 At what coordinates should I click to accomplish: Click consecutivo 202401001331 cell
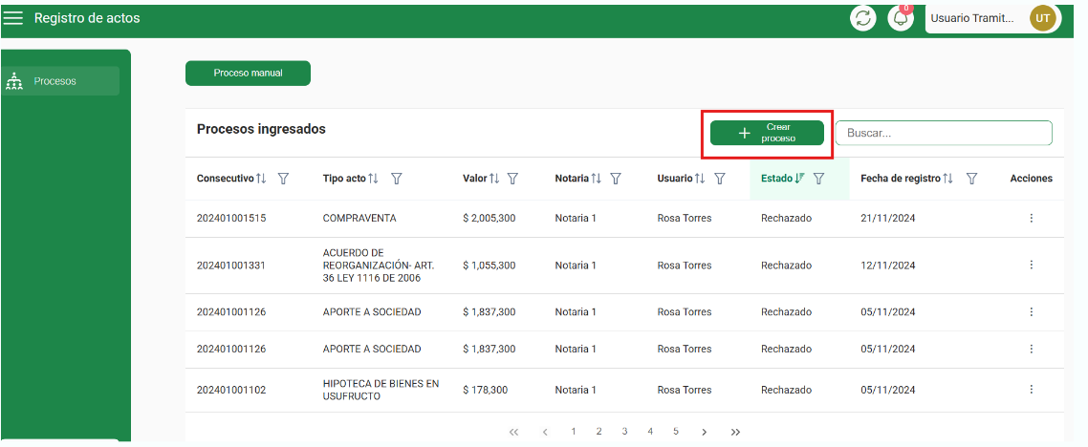tap(231, 266)
